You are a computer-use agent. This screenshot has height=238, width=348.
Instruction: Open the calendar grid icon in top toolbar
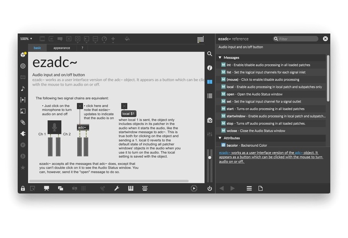coord(200,39)
